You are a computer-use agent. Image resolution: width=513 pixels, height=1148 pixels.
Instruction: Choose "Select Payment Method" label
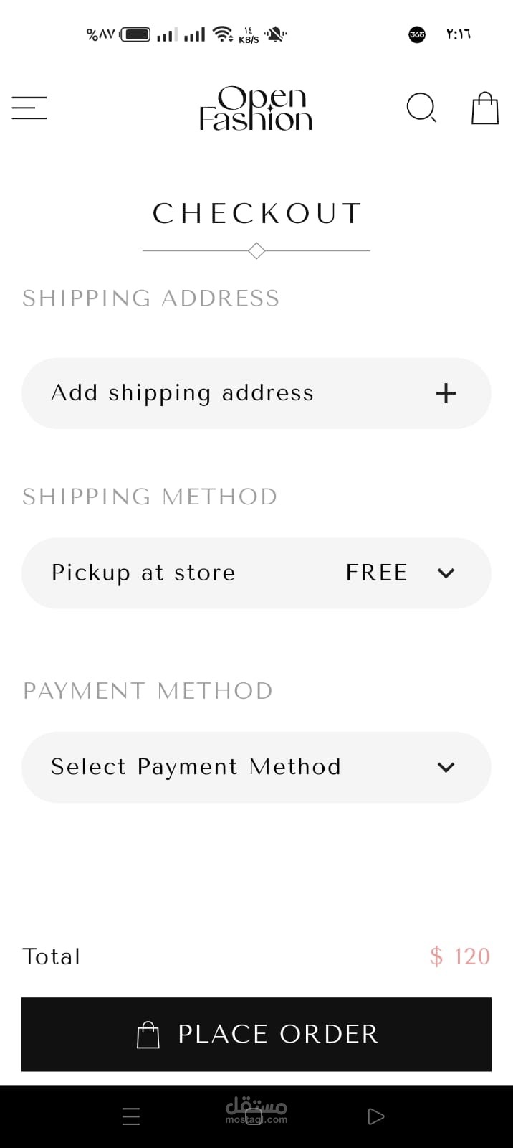point(196,767)
